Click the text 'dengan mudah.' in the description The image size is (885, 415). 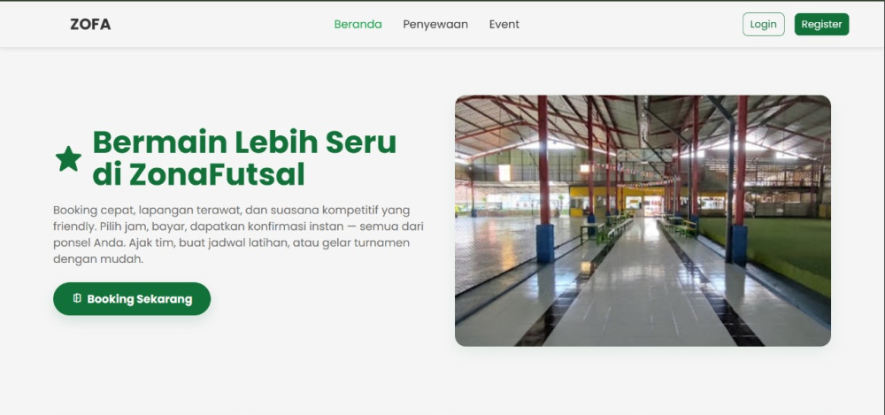[98, 259]
